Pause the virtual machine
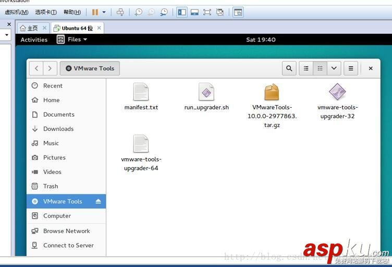This screenshot has width=392, height=267. tap(95, 12)
